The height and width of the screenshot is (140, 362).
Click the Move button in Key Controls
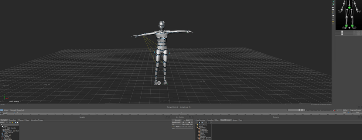click(x=178, y=127)
